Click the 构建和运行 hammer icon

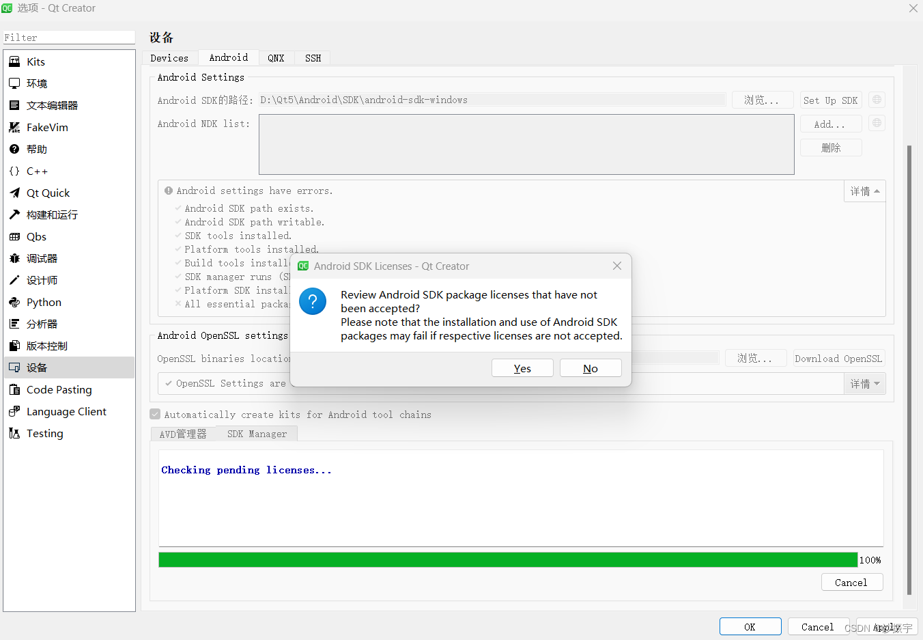14,214
